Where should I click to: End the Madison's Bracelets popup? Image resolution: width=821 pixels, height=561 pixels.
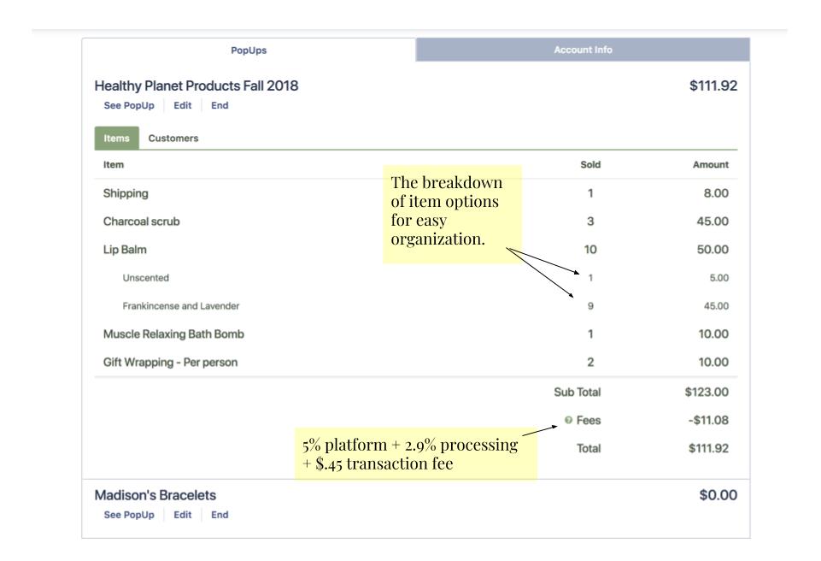(220, 515)
